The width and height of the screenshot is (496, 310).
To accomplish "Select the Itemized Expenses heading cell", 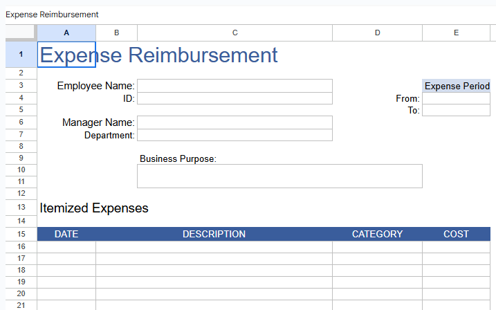I will 94,208.
